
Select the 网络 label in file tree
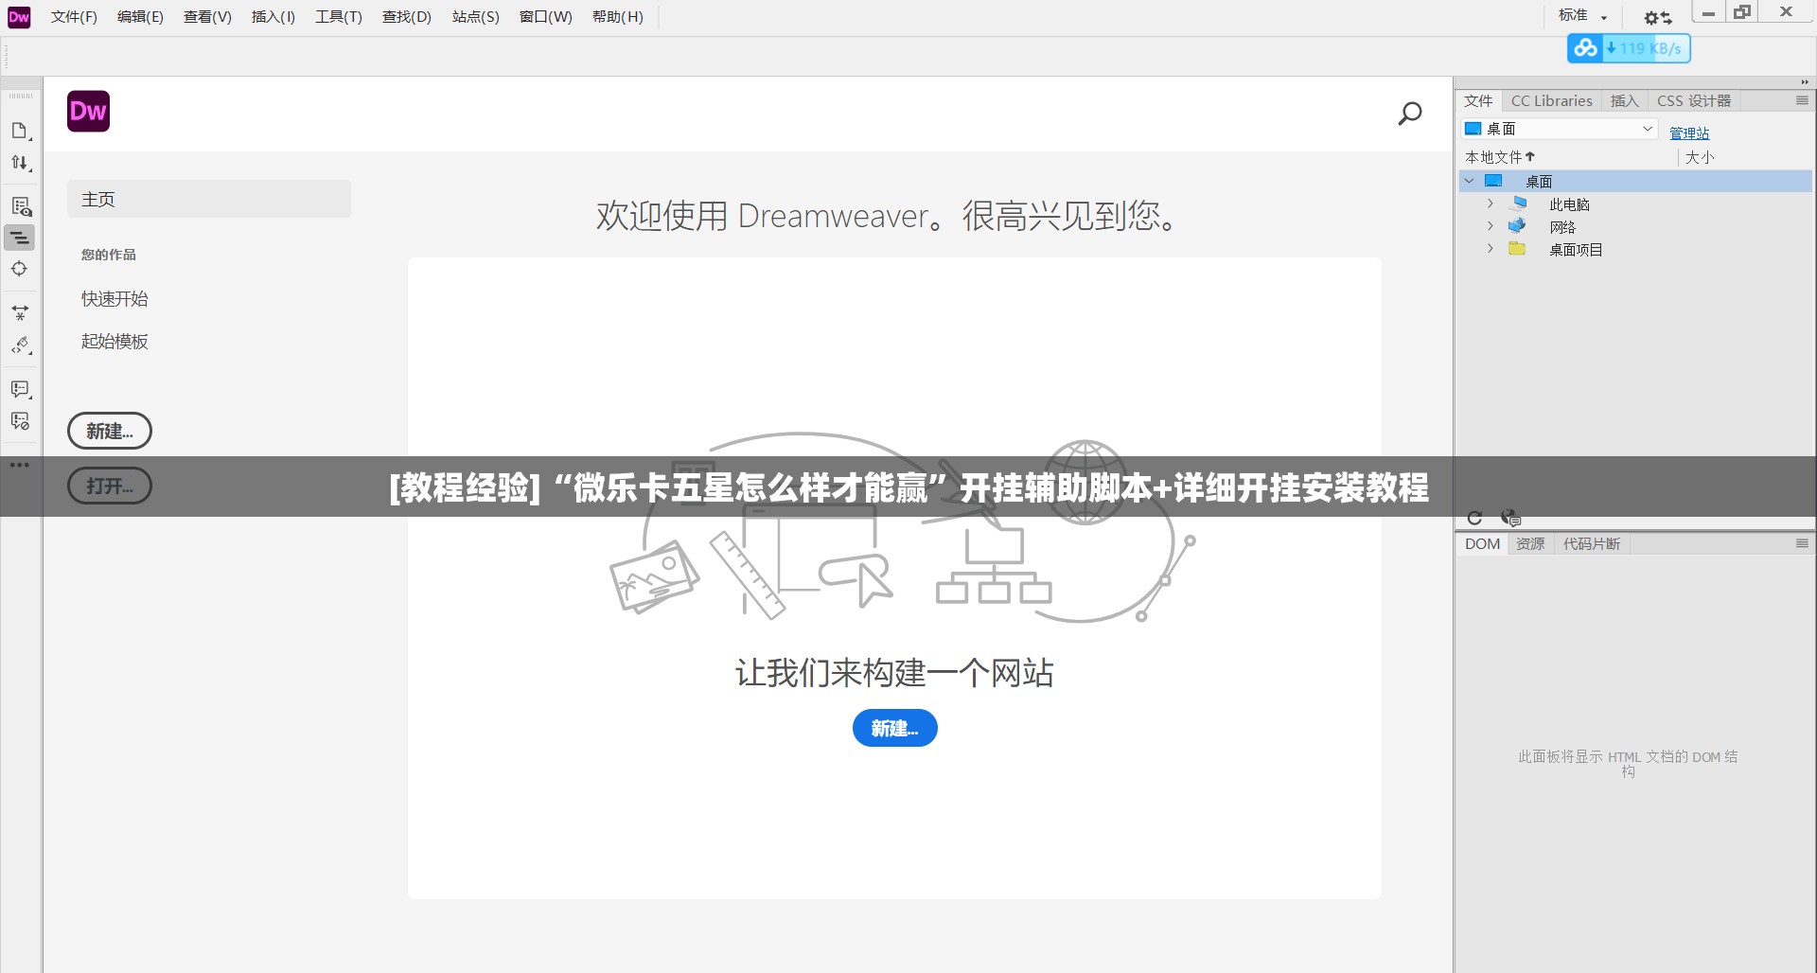(1562, 226)
